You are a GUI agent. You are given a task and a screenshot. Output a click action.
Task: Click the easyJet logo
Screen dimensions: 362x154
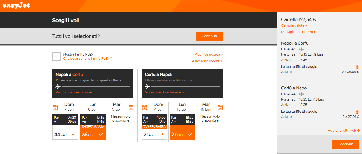[x=16, y=5]
